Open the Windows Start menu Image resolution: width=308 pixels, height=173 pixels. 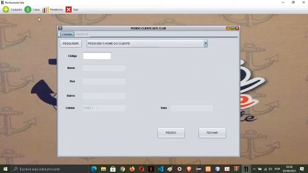(5, 169)
